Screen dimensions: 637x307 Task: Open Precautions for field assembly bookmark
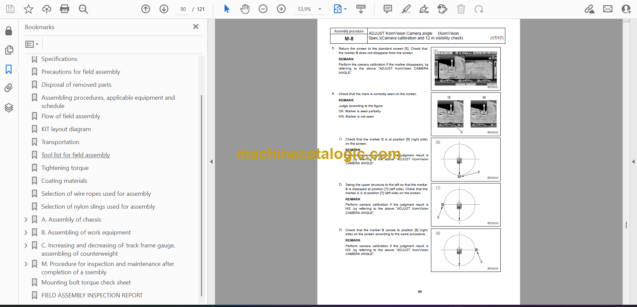click(x=81, y=72)
